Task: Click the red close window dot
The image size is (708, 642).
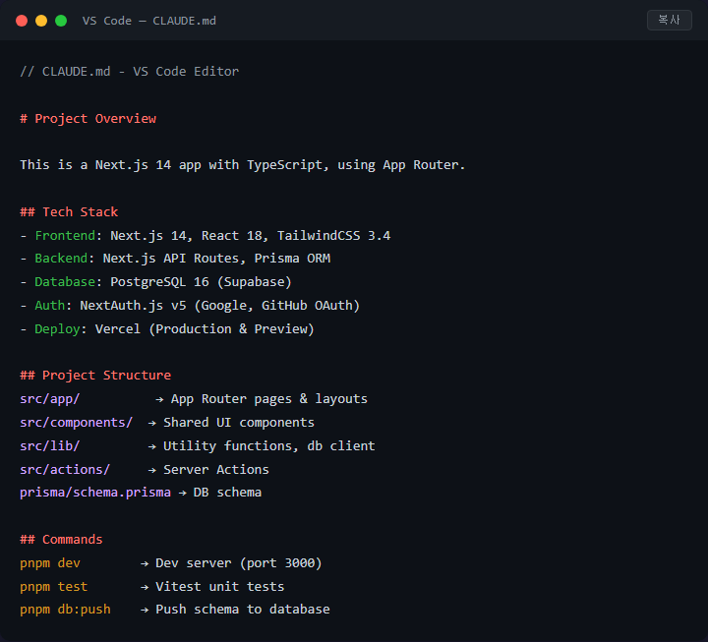Action: pos(22,21)
